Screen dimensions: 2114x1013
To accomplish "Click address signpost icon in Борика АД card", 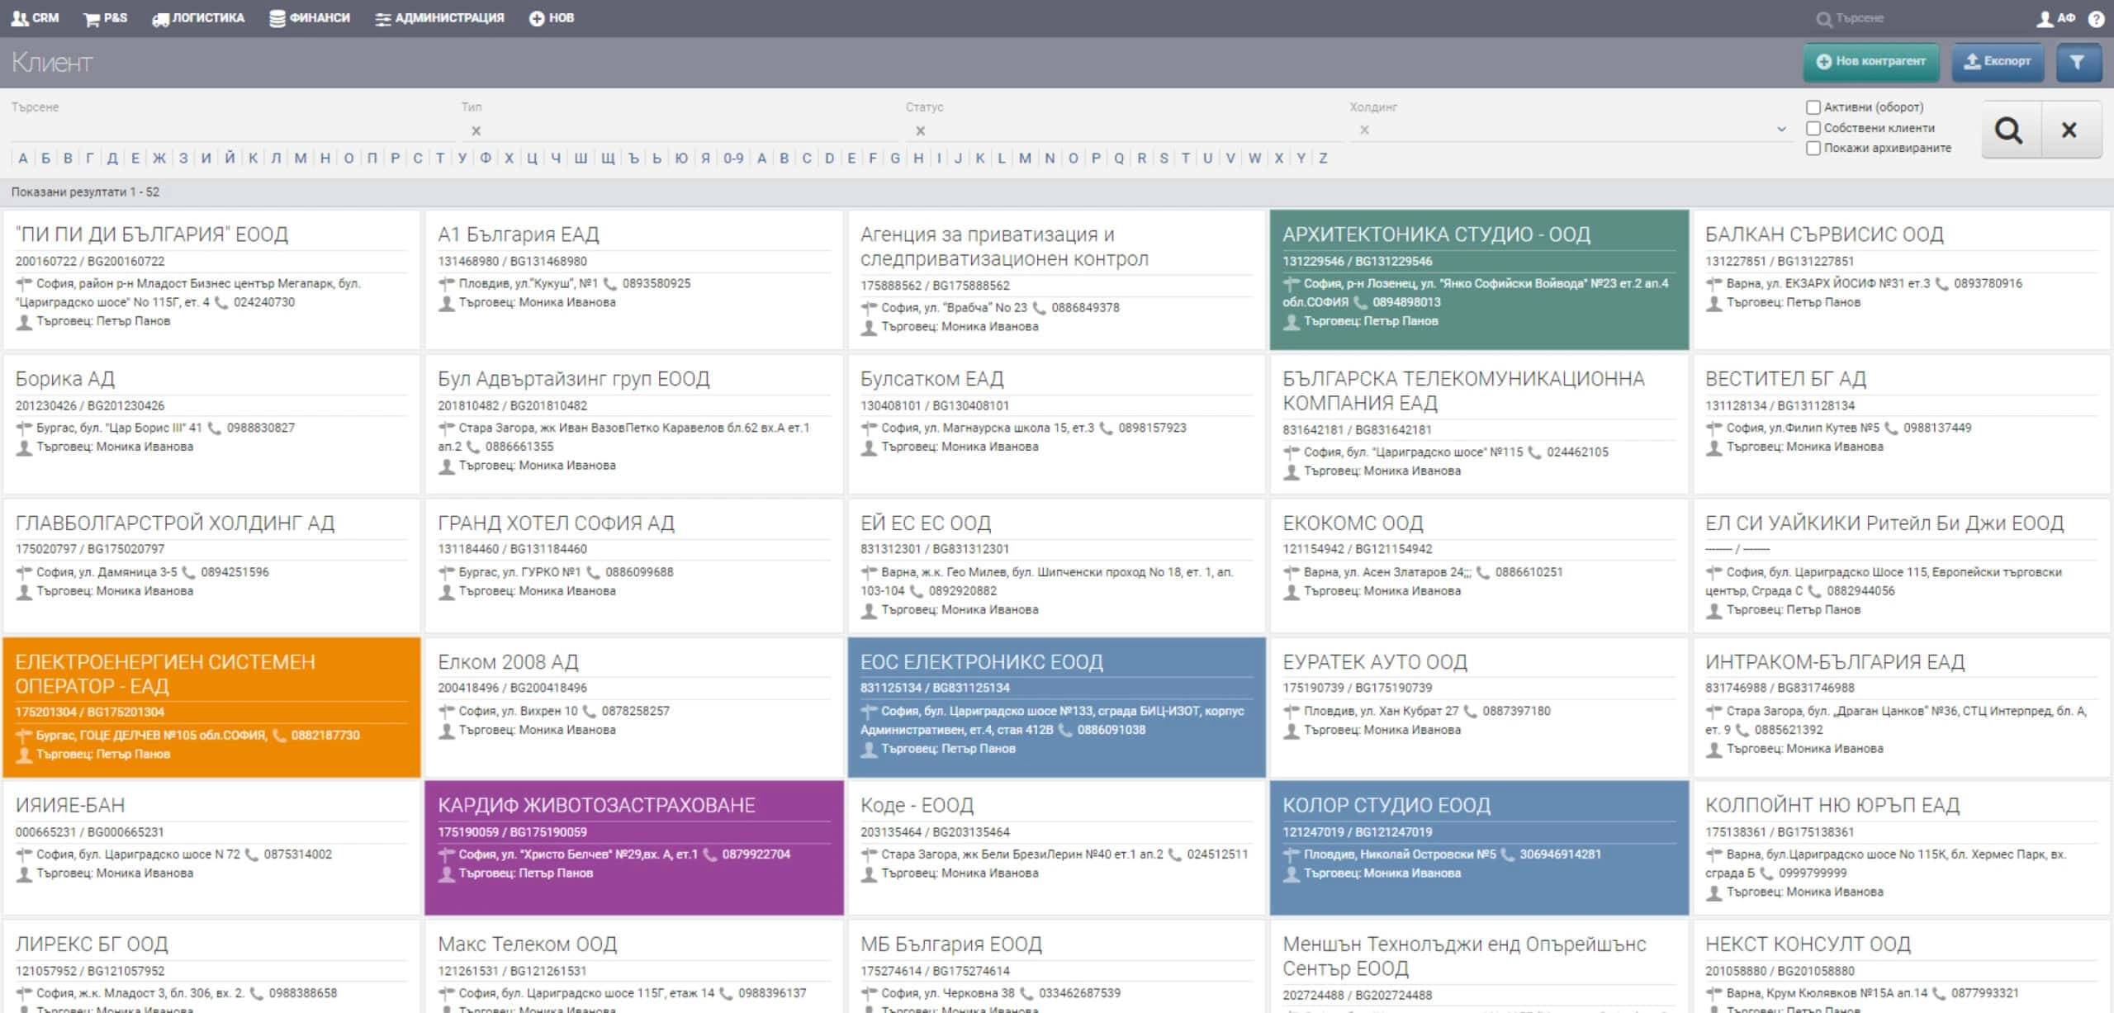I will 24,428.
